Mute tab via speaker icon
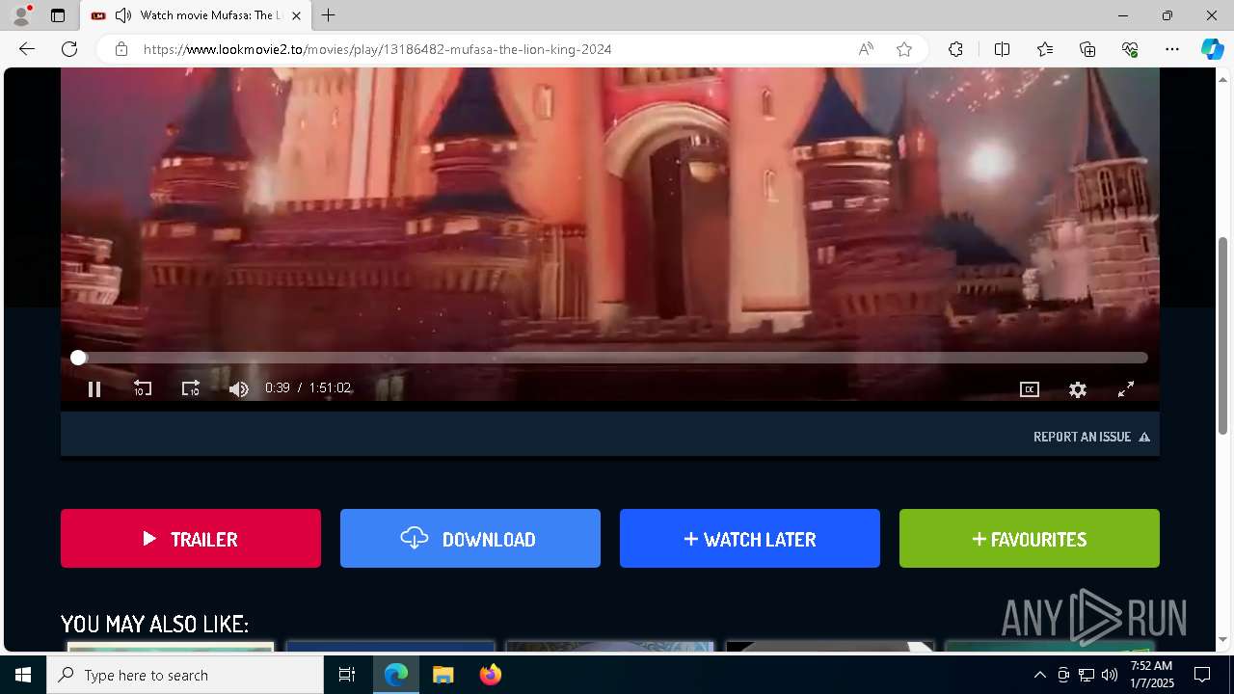Image resolution: width=1234 pixels, height=694 pixels. 122,15
